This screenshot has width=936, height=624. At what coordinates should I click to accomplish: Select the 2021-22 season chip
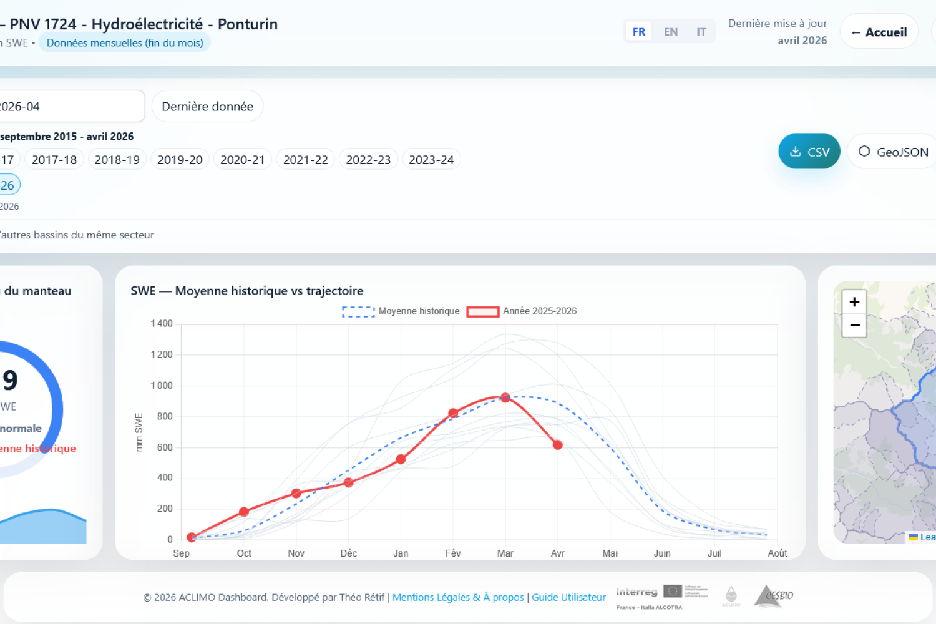(x=306, y=160)
